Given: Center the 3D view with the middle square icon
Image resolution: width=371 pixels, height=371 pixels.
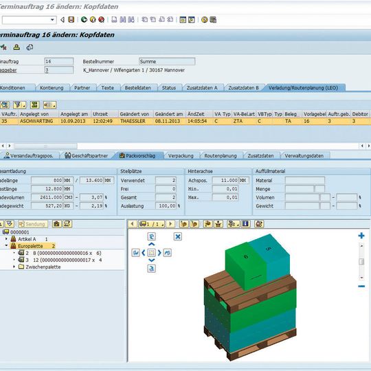Looking at the screenshot, I should [151, 253].
